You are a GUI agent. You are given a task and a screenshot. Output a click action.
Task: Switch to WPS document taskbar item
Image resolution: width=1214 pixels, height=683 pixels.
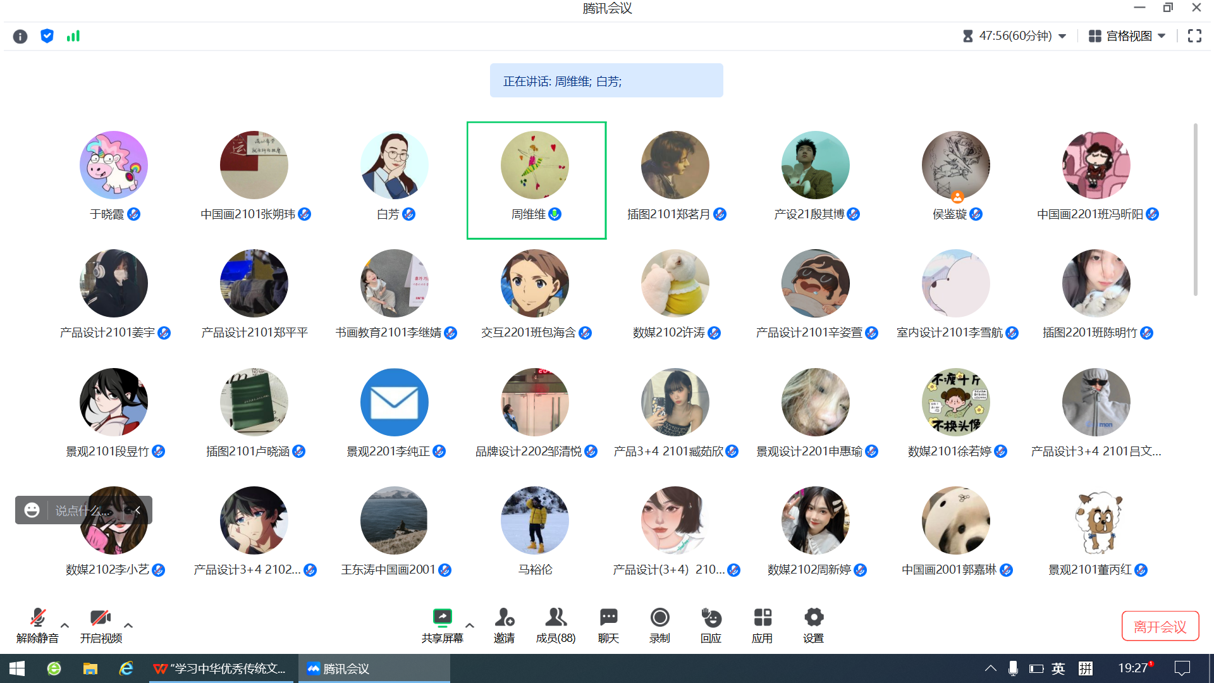223,668
